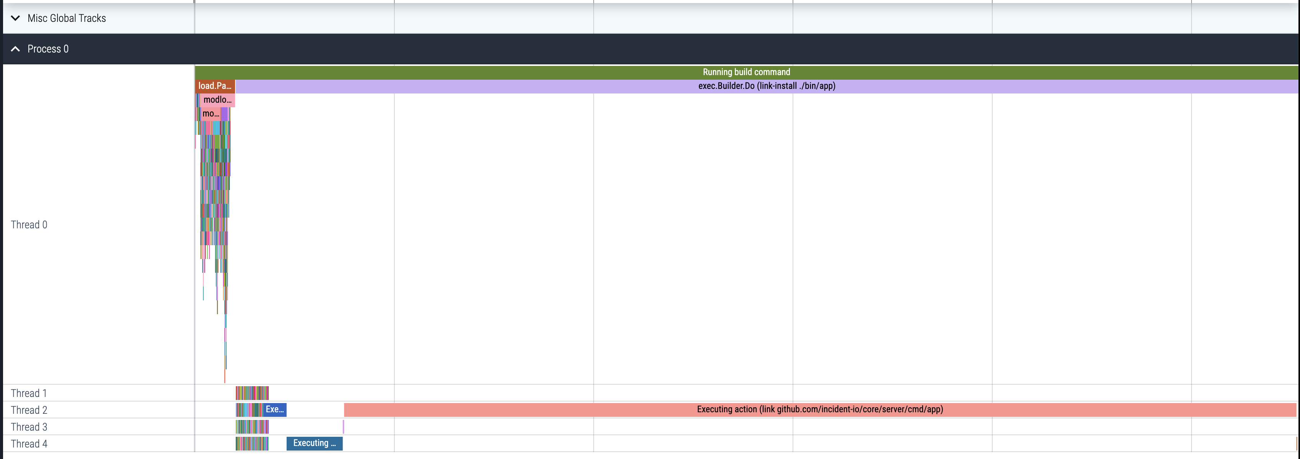Click the Thread 0 track label
This screenshot has width=1300, height=459.
tap(29, 225)
